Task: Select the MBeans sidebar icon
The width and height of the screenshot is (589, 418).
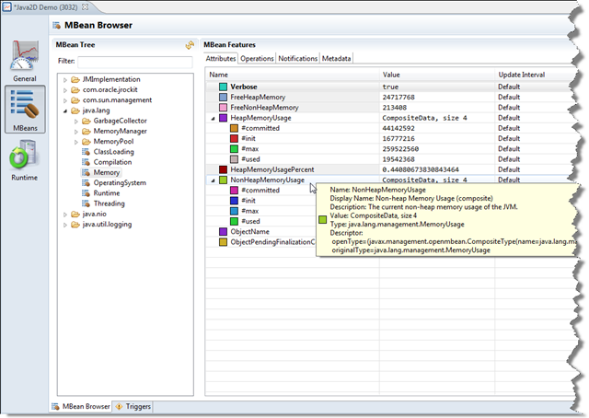Action: (25, 109)
